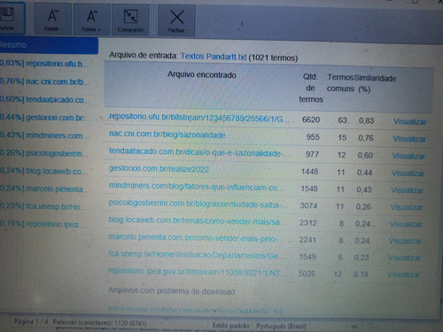Click the Termos comuns column header
The width and height of the screenshot is (443, 332).
(340, 83)
